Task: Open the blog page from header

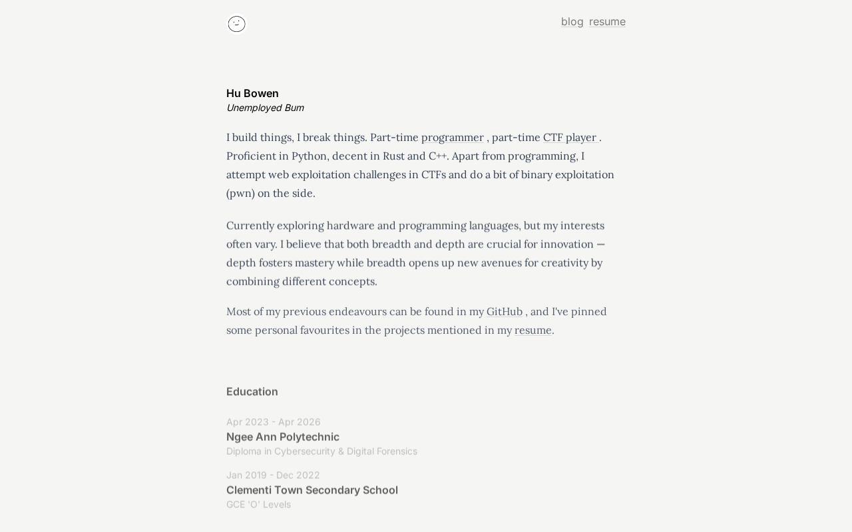Action: 572,21
